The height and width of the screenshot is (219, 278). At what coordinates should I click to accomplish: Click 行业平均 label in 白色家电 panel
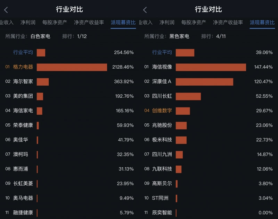coord(23,53)
